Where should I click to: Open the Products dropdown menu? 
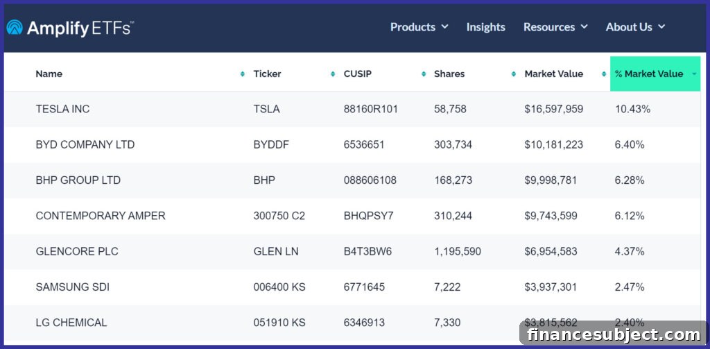(x=419, y=27)
